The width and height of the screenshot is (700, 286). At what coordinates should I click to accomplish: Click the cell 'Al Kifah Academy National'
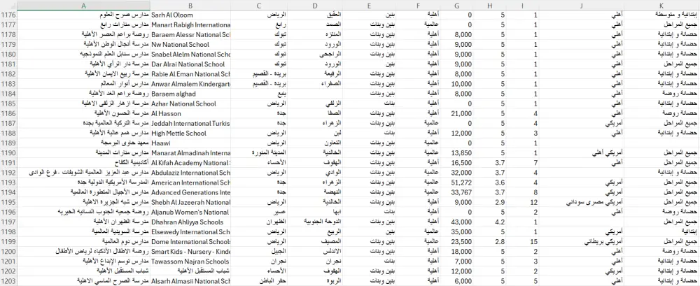[x=190, y=163]
